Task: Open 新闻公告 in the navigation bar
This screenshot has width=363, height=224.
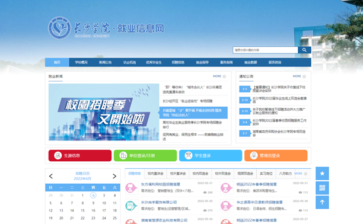Action: (106, 62)
